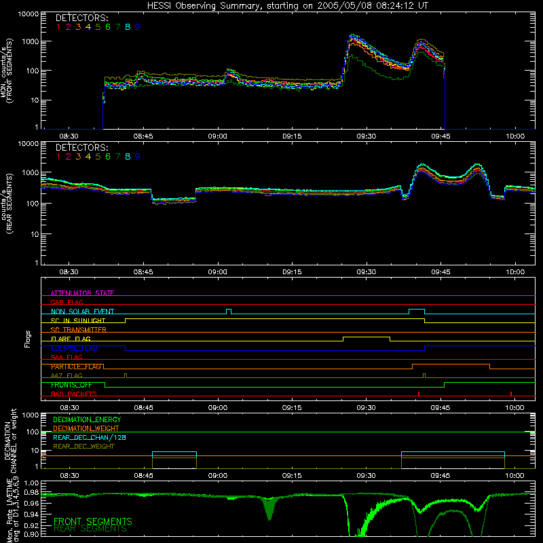Select detector number 9 in front segments legend
Viewport: 543px width, 543px height.
click(x=138, y=27)
